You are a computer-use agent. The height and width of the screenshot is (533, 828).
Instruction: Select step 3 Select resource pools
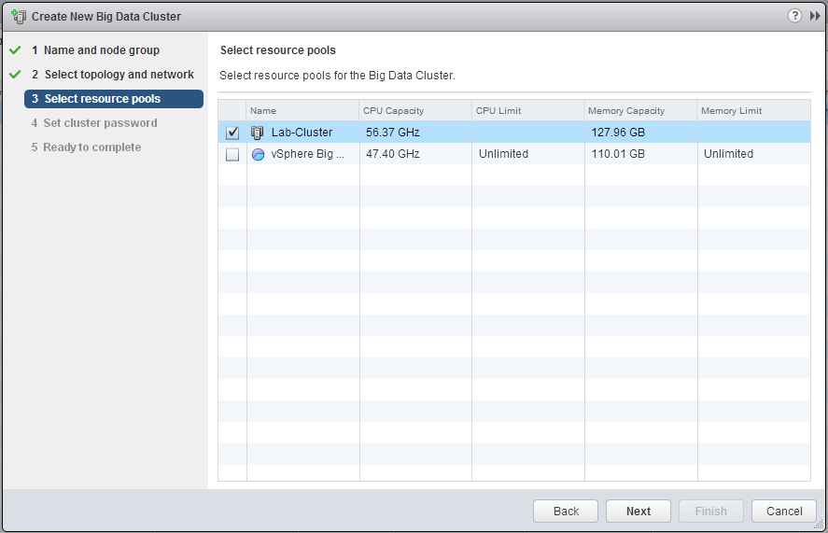coord(114,99)
